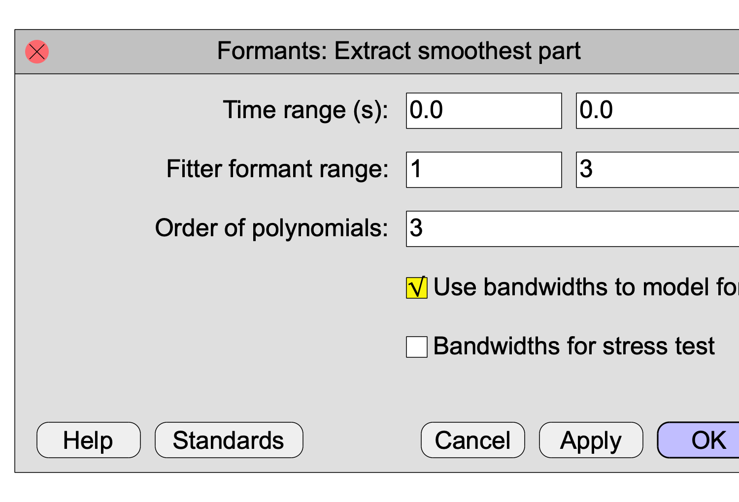Click the empty gap between Standards and Cancel
Image resolution: width=739 pixels, height=502 pixels.
pyautogui.click(x=362, y=440)
